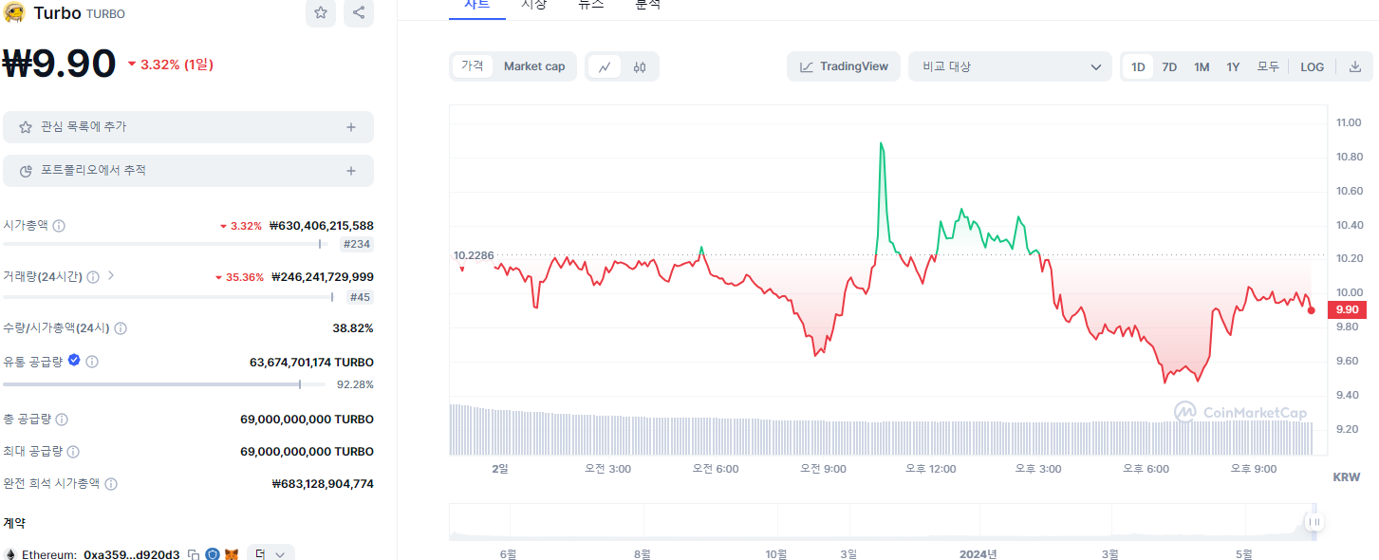Click fully diluted value ₩683,128,904,774

point(323,484)
